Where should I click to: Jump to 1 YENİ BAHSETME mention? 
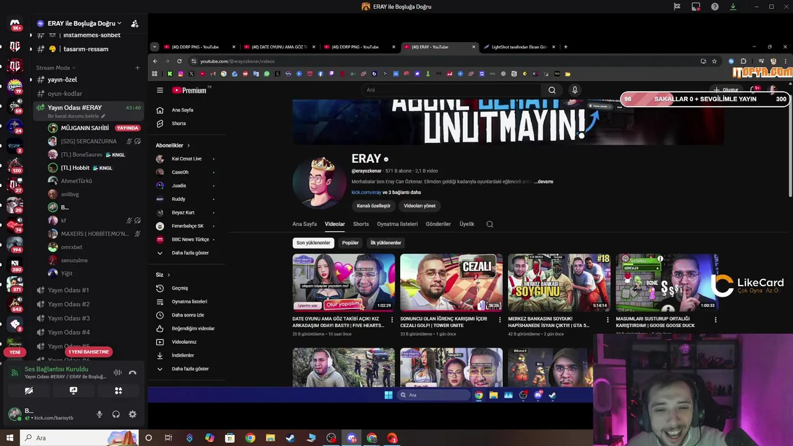pyautogui.click(x=89, y=352)
